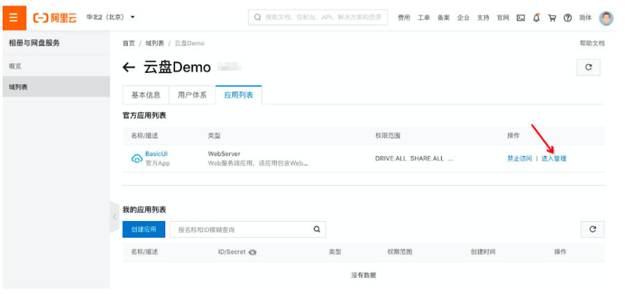625x294 pixels.
Task: Click the 按名称和ID模糊查询 search field
Action: (240, 229)
